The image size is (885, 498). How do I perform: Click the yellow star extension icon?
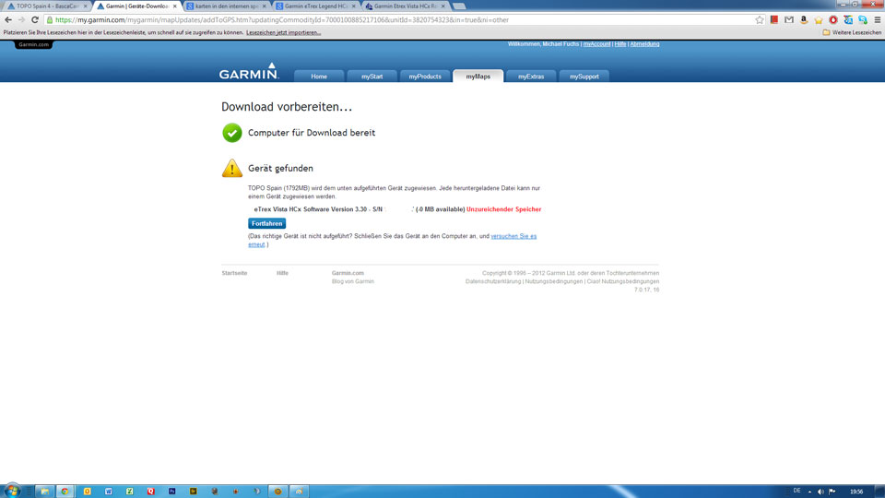(x=819, y=19)
